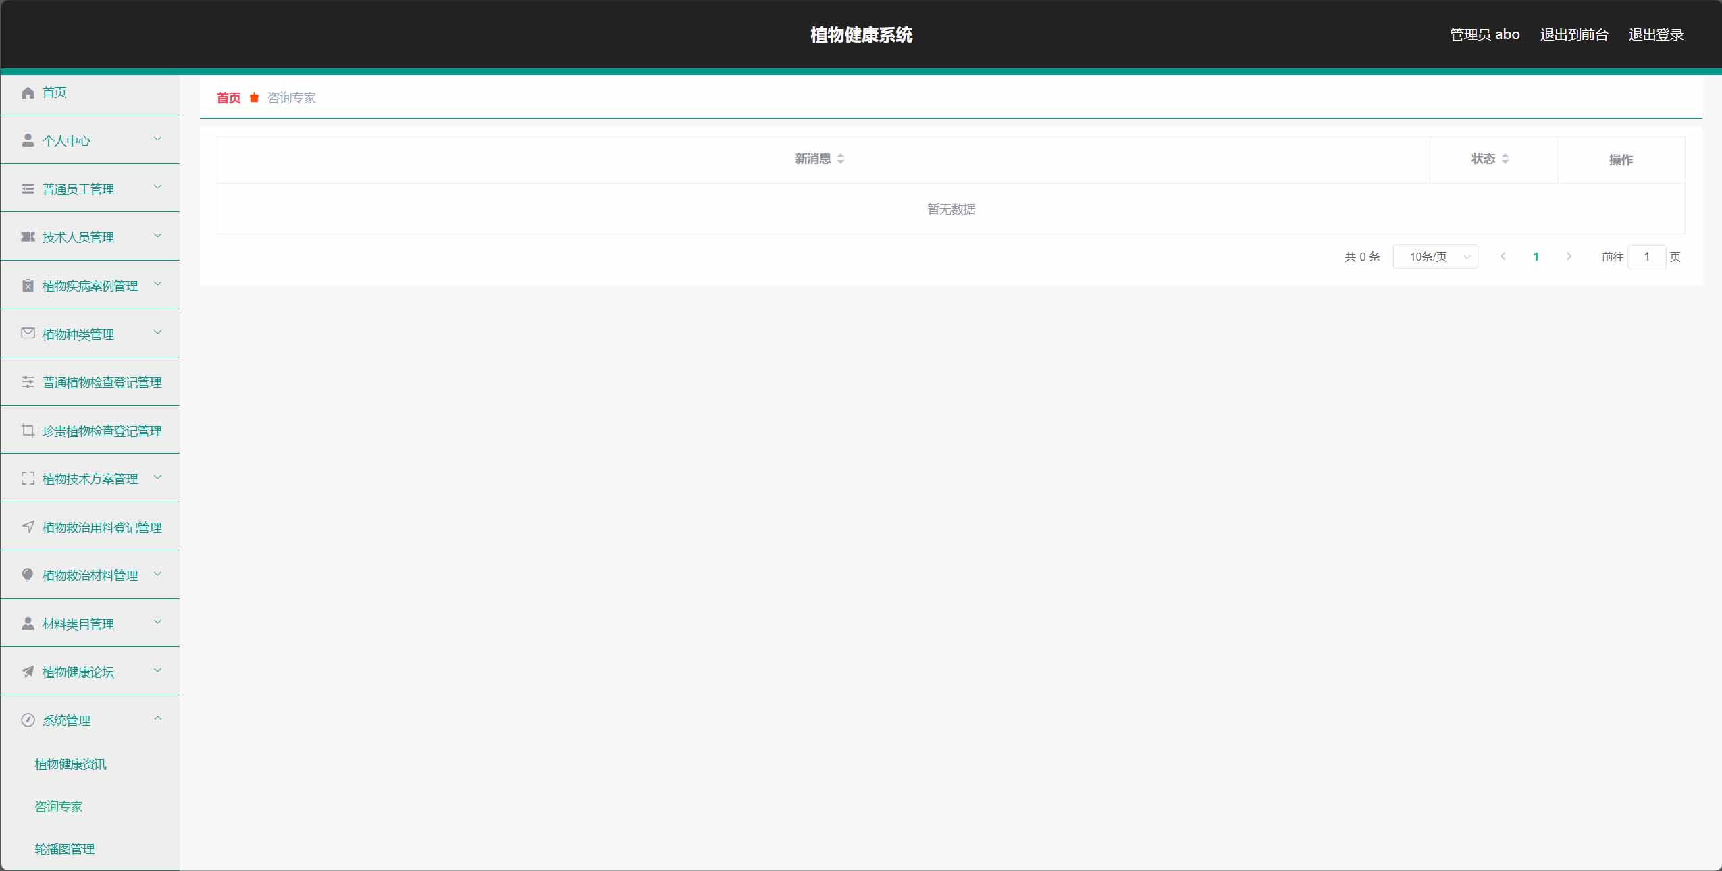Expand the 技术人员管理 chevron
The image size is (1722, 871).
[x=157, y=236]
